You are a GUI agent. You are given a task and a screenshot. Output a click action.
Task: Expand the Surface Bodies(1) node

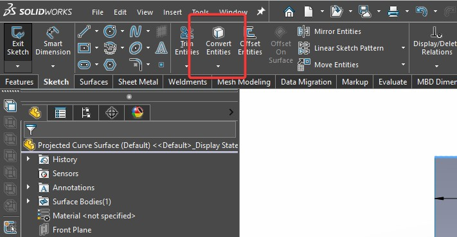(x=28, y=200)
